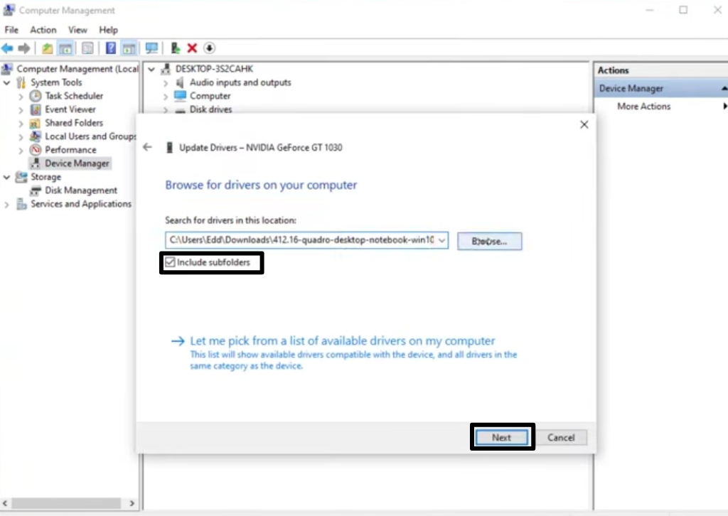This screenshot has height=516, width=728.
Task: Go back using dialog back arrow
Action: 147,148
